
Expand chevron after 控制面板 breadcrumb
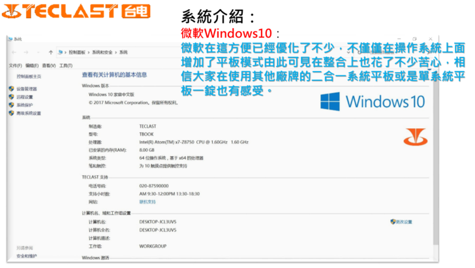[89, 52]
